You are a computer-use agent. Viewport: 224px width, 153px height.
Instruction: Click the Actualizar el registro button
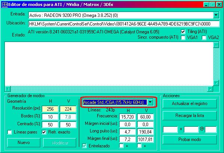190,103
